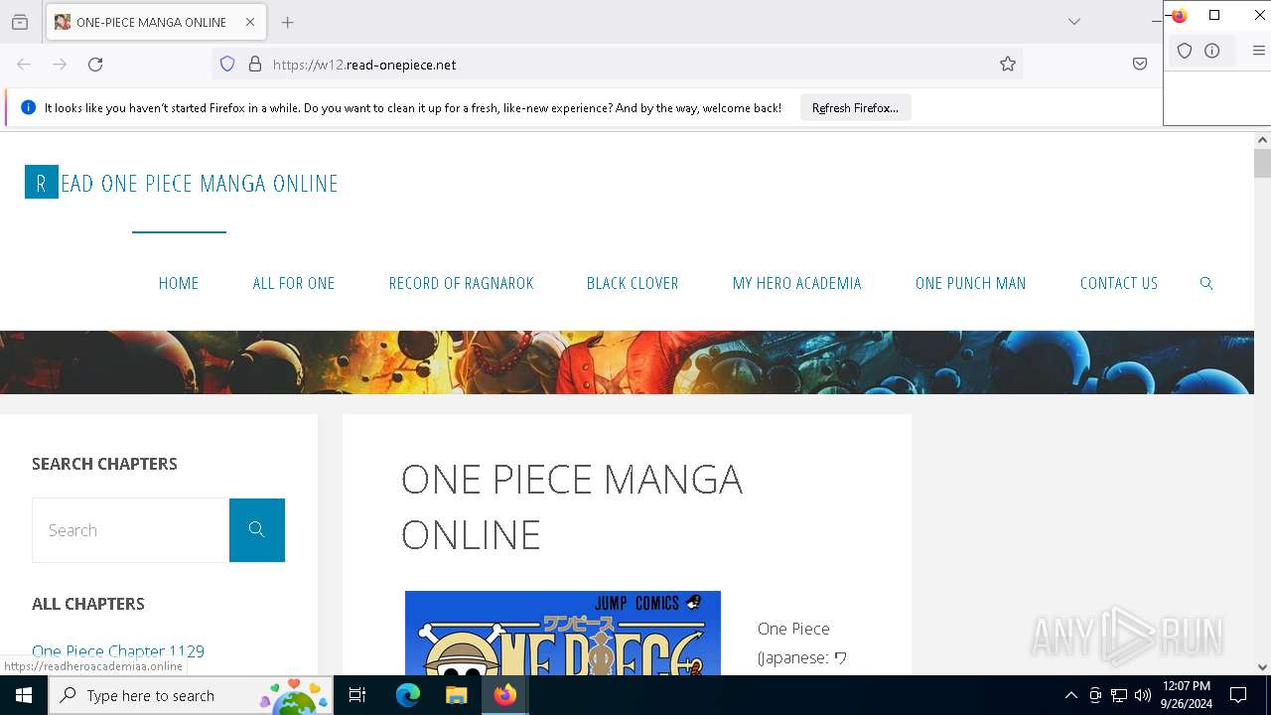Viewport: 1271px width, 715px height.
Task: Reload the current page
Action: pyautogui.click(x=95, y=65)
